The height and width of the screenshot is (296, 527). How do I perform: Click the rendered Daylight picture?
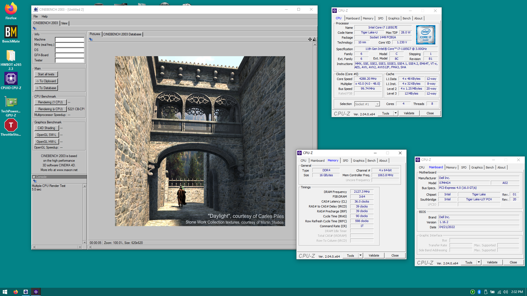tap(200, 141)
